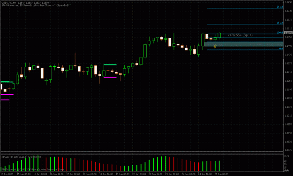
Task: Click the 76.9 MACD scale value
Action: coord(286,156)
